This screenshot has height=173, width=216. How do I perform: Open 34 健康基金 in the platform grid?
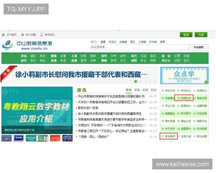168,114
